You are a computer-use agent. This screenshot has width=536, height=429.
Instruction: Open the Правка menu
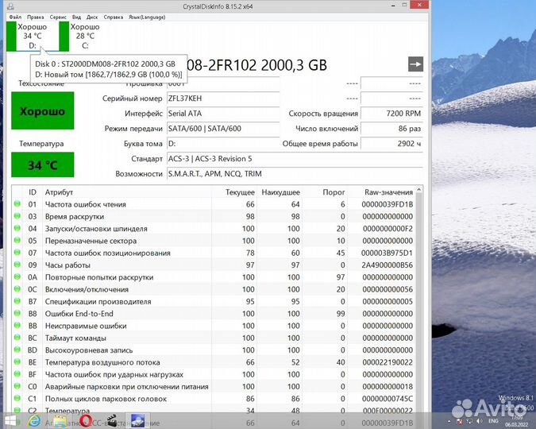[35, 17]
